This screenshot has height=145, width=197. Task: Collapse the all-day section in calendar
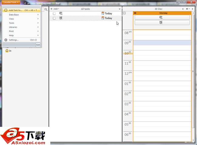point(124,13)
